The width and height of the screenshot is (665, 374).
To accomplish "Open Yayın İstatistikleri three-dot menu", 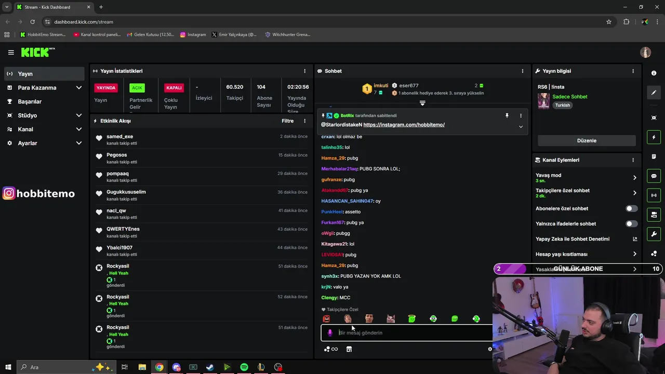I will click(305, 71).
